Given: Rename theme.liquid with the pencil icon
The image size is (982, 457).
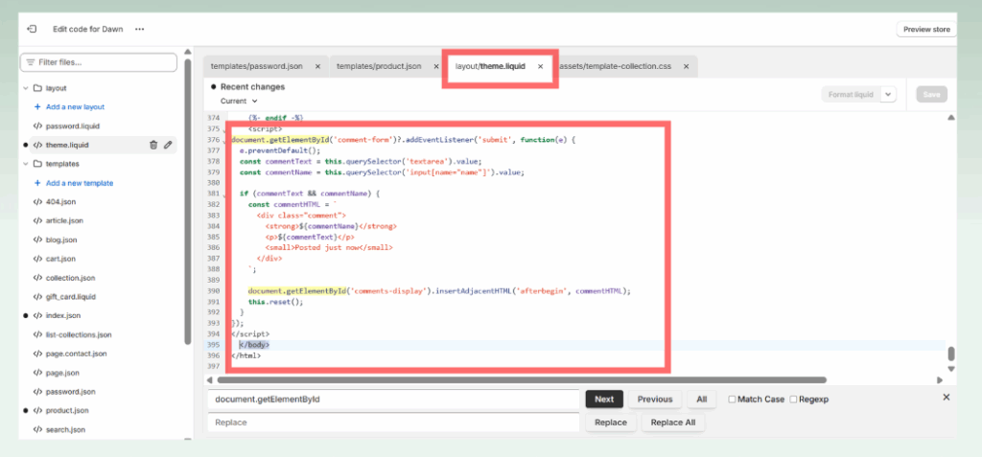Looking at the screenshot, I should [168, 146].
